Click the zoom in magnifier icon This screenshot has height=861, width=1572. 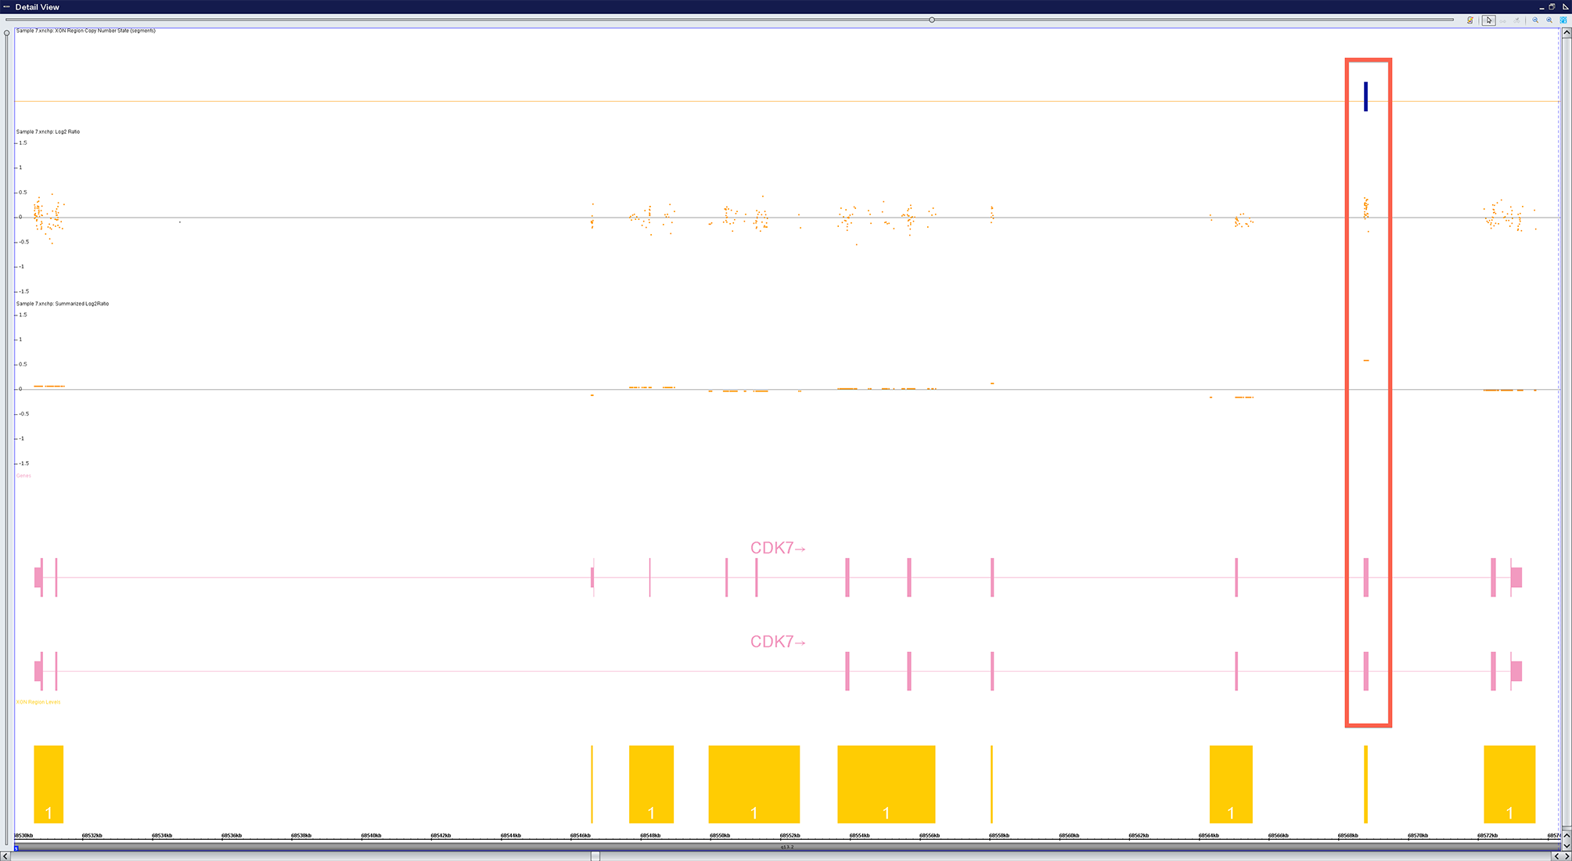pyautogui.click(x=1549, y=20)
